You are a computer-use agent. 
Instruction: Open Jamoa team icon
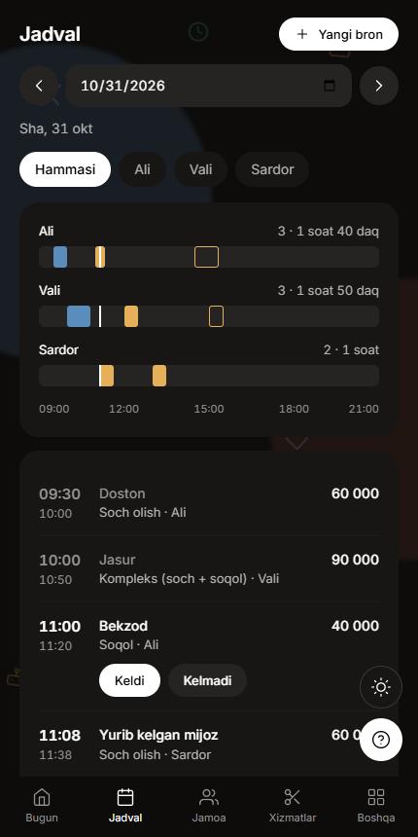tap(208, 797)
